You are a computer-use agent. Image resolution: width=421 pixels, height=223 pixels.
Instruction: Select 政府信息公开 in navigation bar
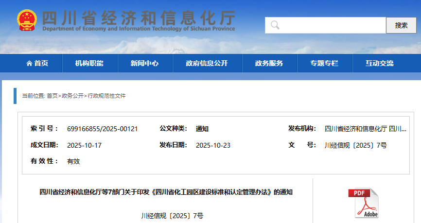pos(207,63)
